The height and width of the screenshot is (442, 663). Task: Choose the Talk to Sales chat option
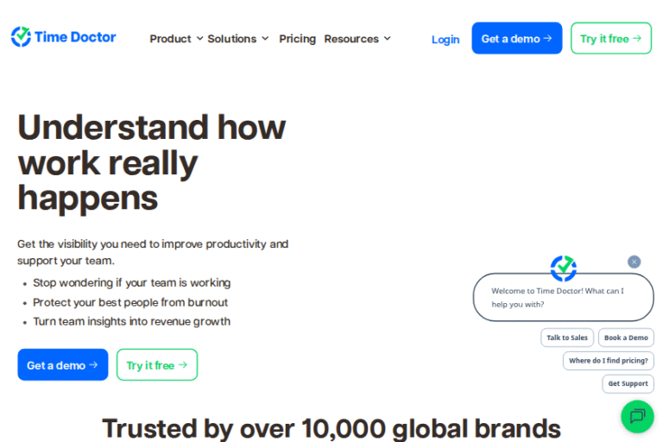pos(567,338)
